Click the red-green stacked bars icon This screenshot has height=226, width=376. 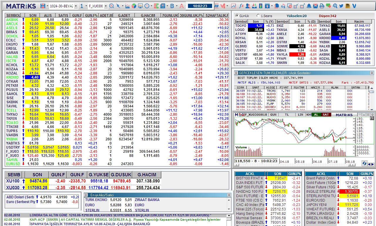coord(156,6)
